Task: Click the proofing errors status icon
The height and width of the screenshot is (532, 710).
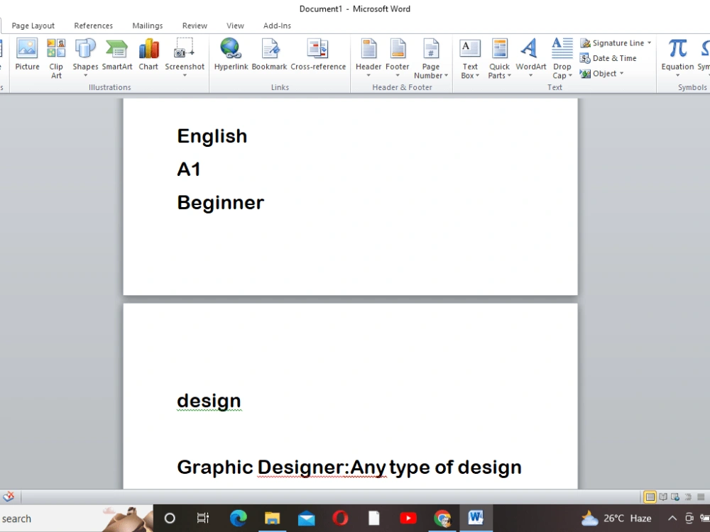Action: (8, 497)
